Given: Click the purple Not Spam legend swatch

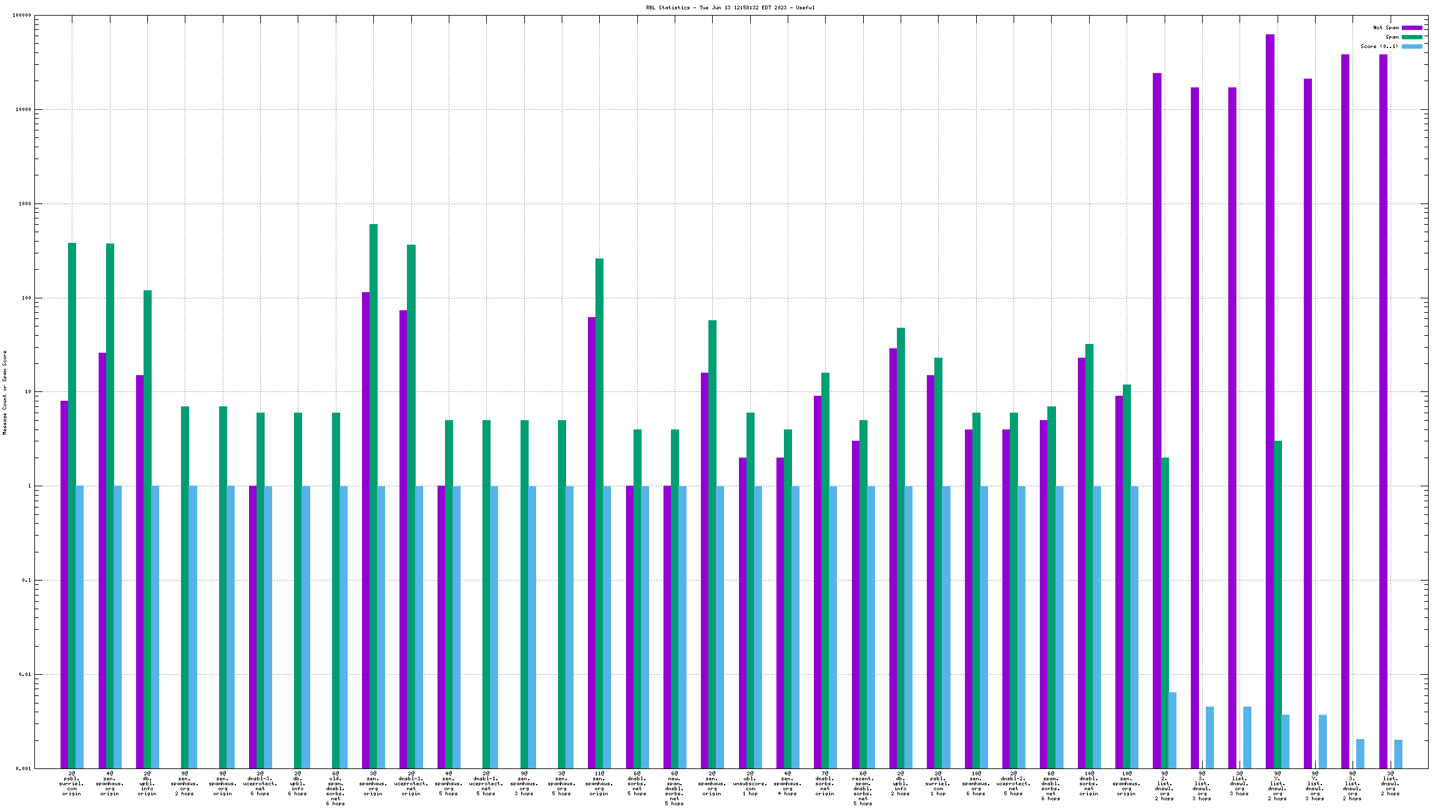Looking at the screenshot, I should coord(1412,27).
